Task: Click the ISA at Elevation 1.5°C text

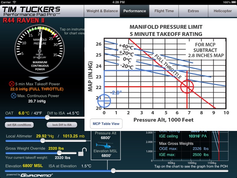Action: [x=70, y=166]
